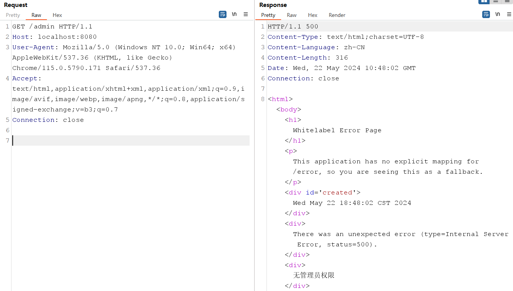Toggle \n non-printable characters in Request panel
The height and width of the screenshot is (291, 513).
234,15
